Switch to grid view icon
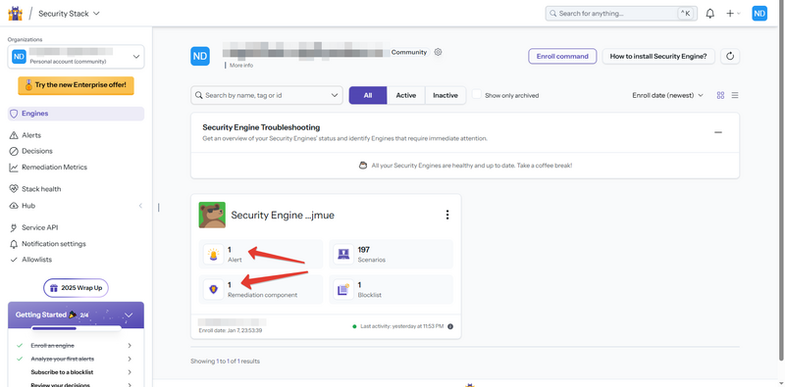The height and width of the screenshot is (387, 785). (720, 95)
